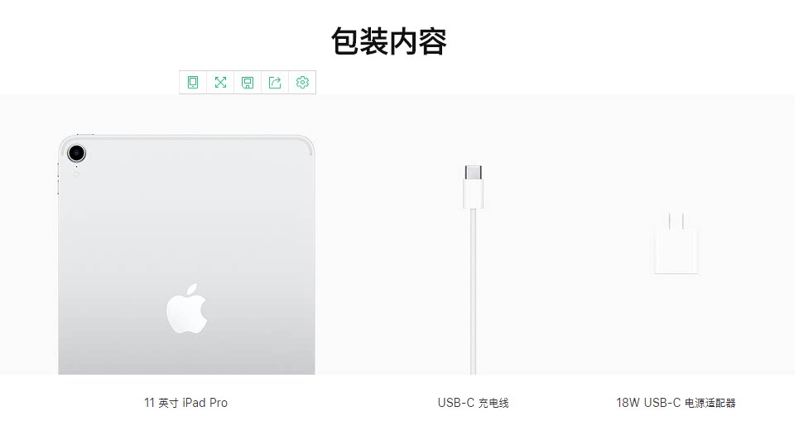Click the iPad rear camera lens

(76, 153)
